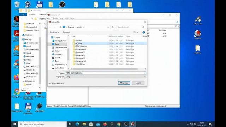Open Microsoft Edge from the taskbar
This screenshot has height=127, width=226.
point(77,124)
